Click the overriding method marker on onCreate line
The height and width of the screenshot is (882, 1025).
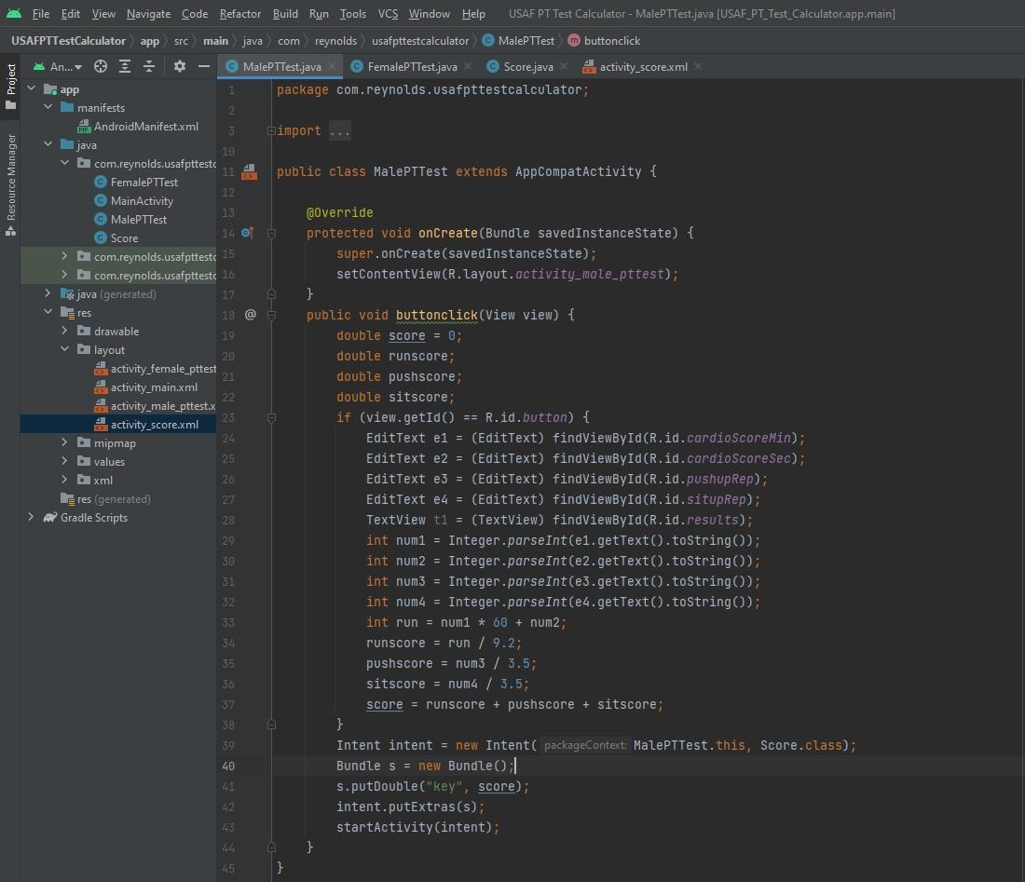(x=248, y=233)
